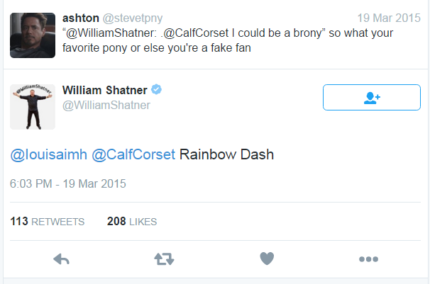Screen dimensions: 430x284
Task: Open the @louisaimh mention
Action: click(48, 155)
